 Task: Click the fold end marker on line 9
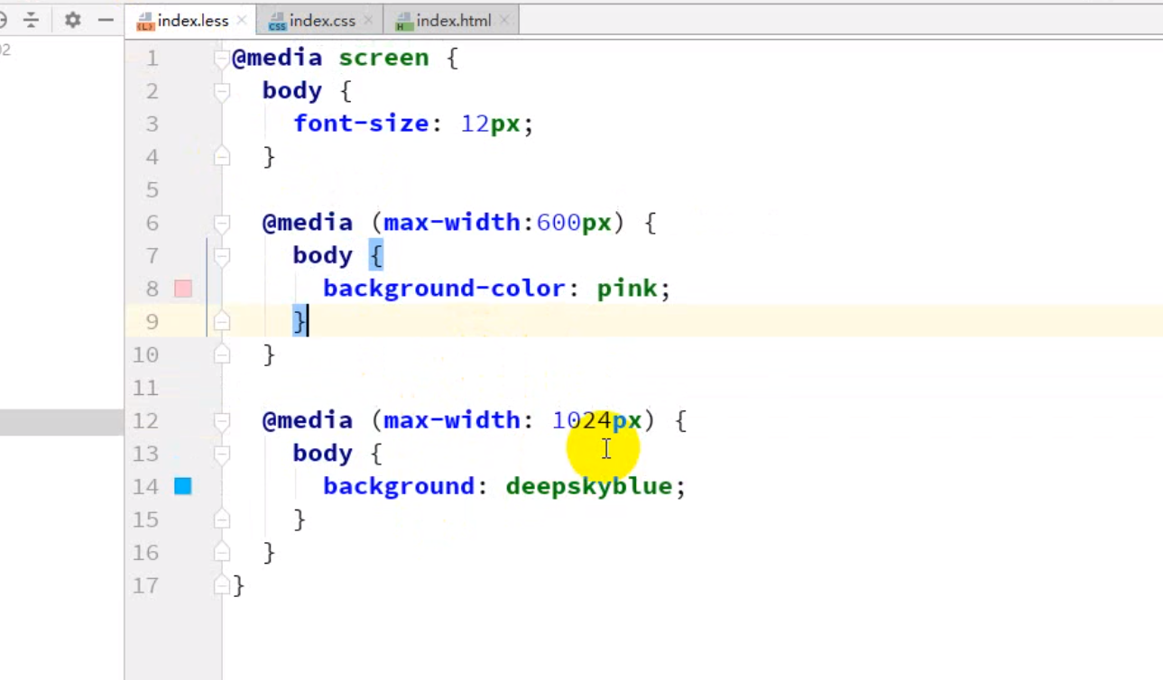coord(222,322)
